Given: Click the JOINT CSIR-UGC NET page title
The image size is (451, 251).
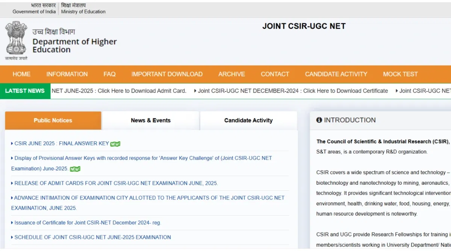Looking at the screenshot, I should click(x=304, y=26).
